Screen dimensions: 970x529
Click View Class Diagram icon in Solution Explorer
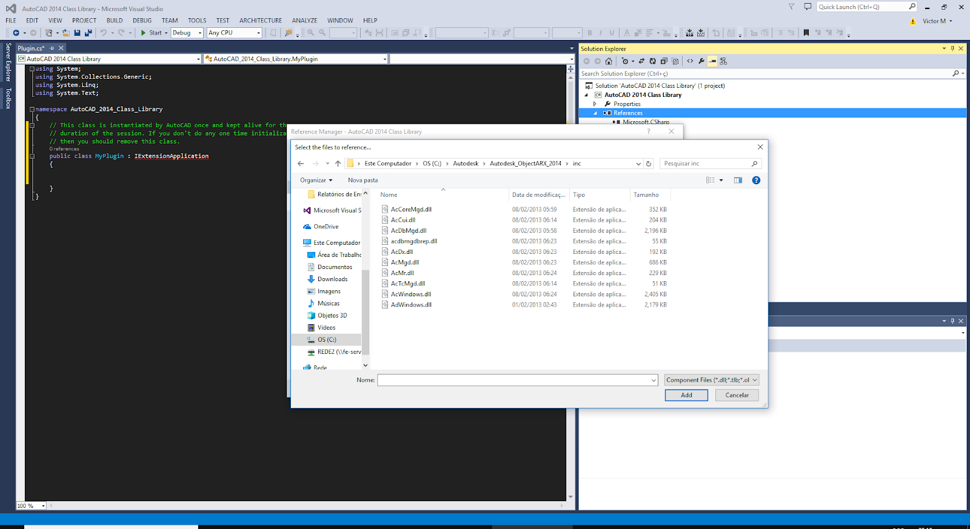pyautogui.click(x=723, y=61)
